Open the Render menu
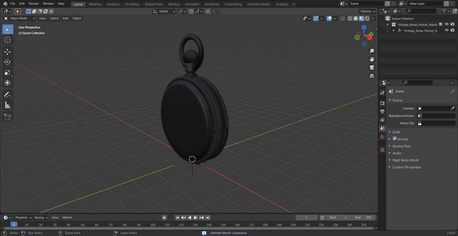 coord(34,4)
